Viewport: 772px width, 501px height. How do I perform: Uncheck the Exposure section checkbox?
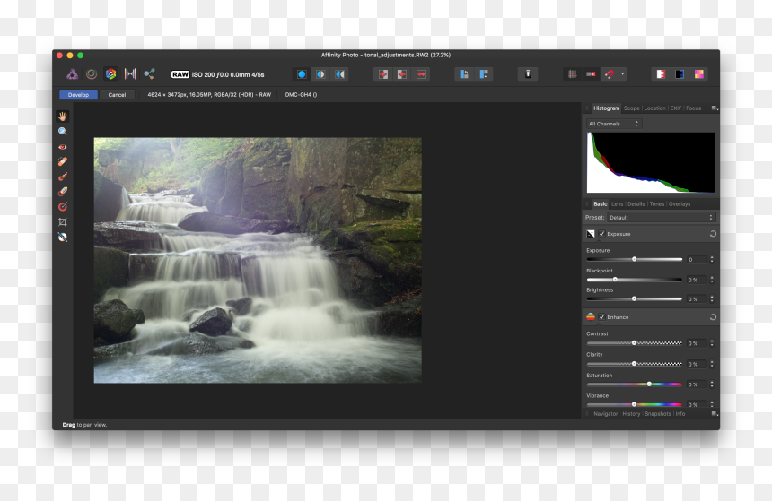[x=601, y=234]
